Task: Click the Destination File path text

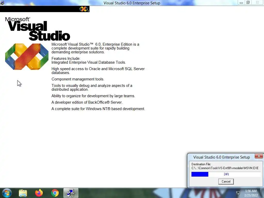Action: coord(225,168)
